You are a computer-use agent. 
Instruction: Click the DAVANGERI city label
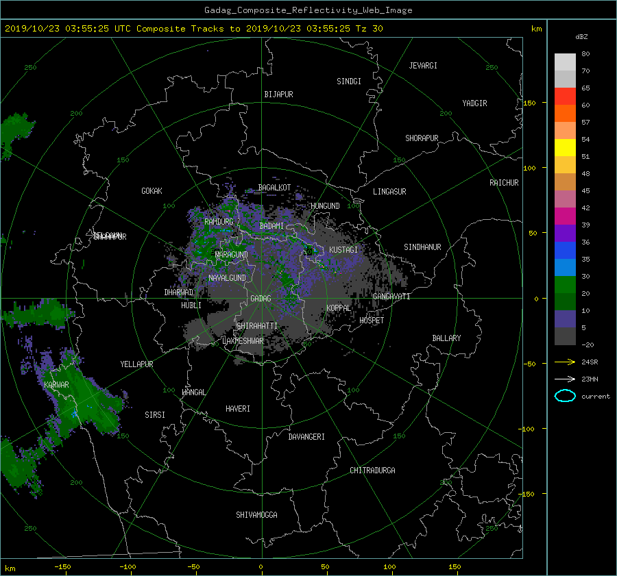[x=306, y=437]
